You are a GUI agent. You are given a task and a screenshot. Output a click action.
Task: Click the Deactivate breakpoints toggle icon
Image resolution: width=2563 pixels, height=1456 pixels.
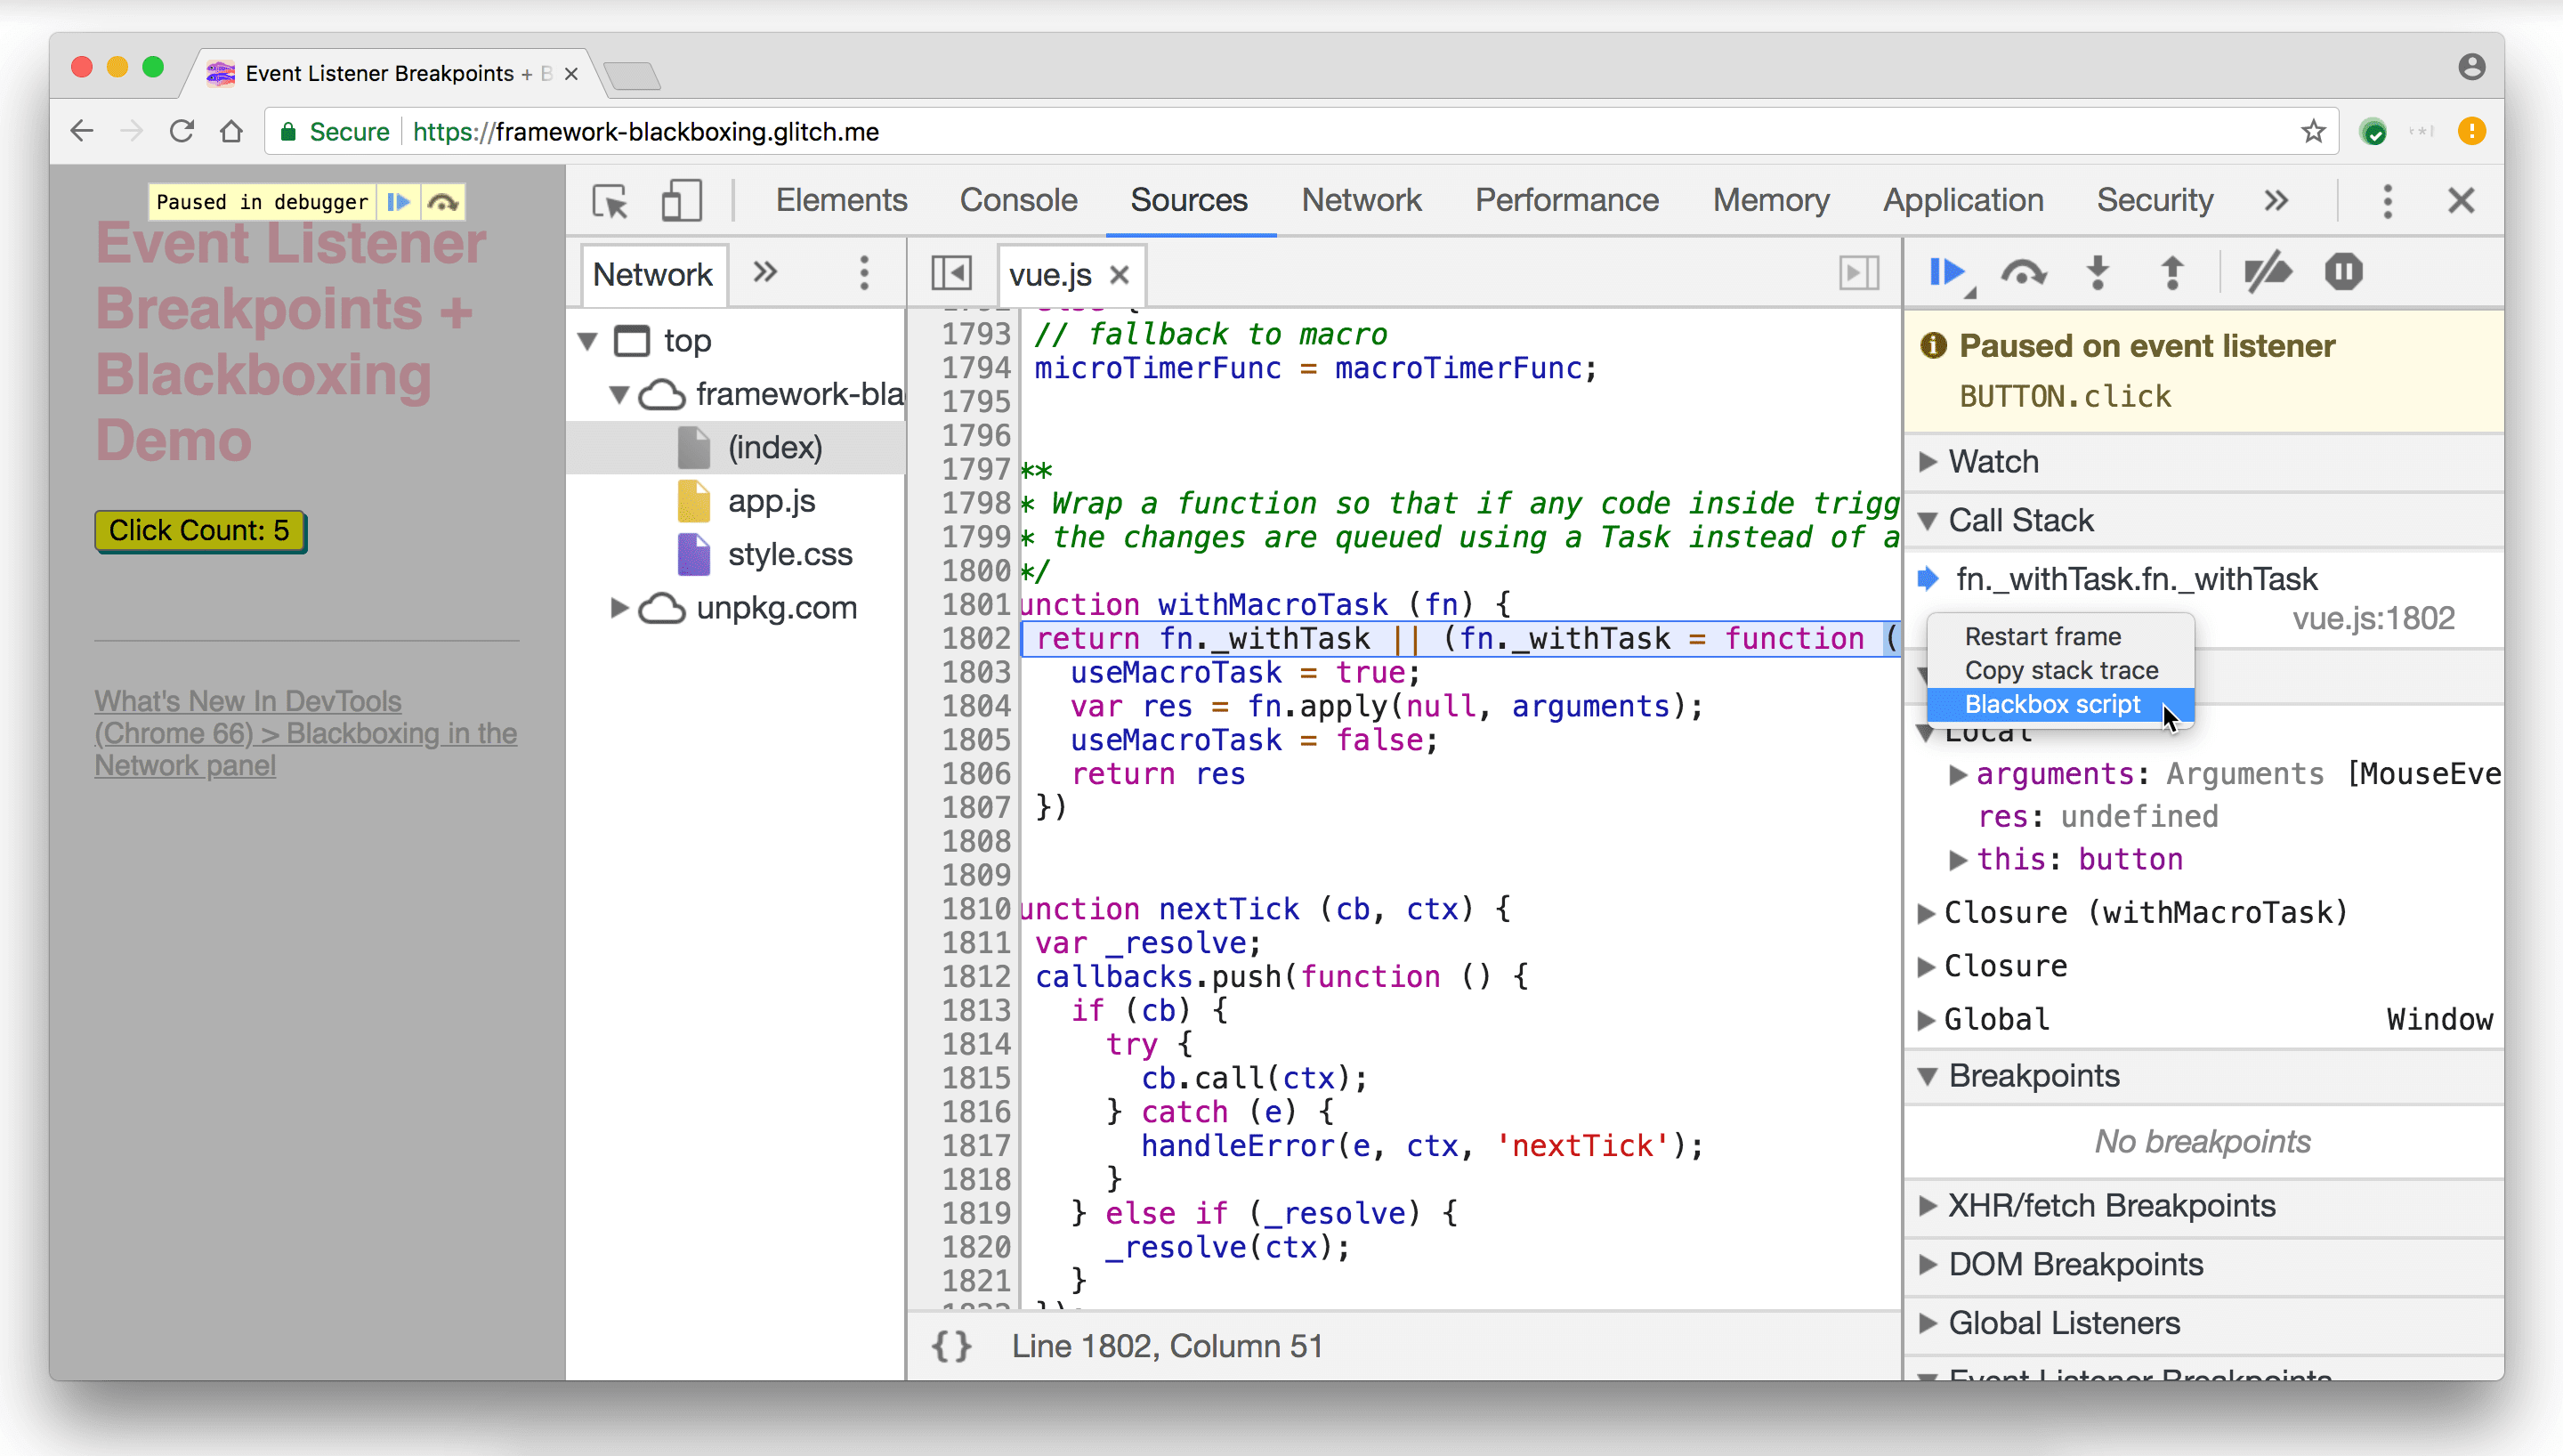click(x=2268, y=273)
